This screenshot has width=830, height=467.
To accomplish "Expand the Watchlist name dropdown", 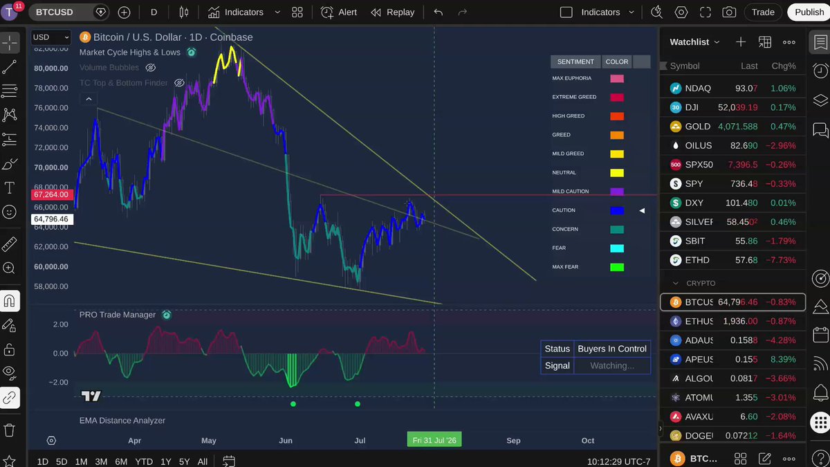I will [x=694, y=42].
